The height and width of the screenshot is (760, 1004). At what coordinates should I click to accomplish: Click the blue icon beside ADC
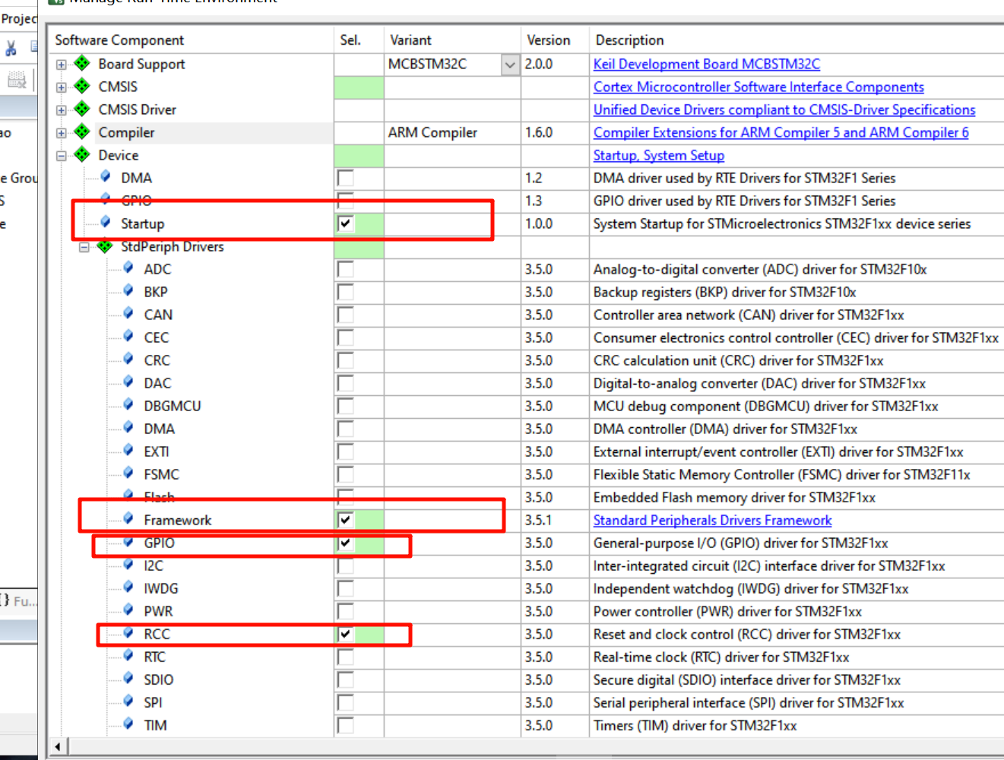[128, 268]
